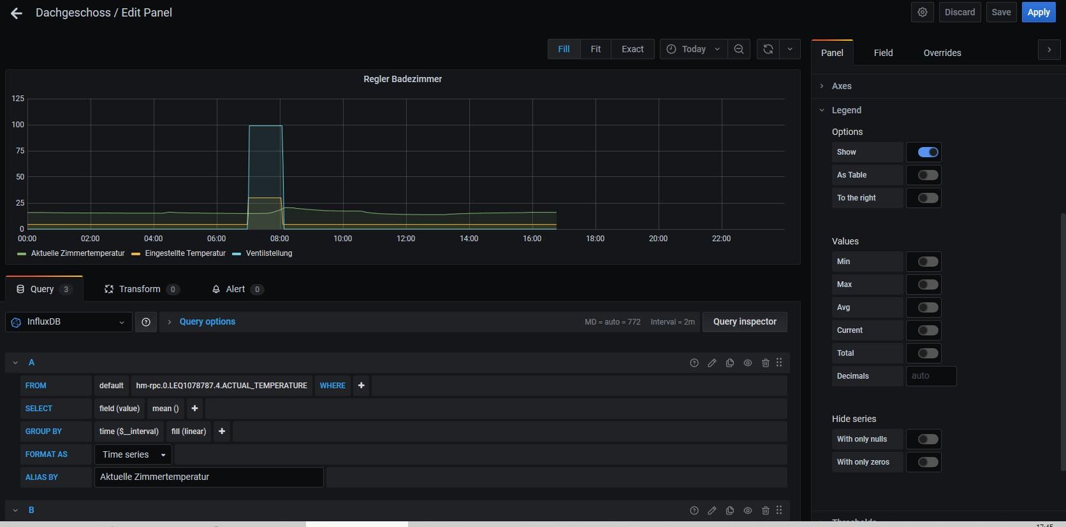Open the Time series format dropdown
1066x527 pixels.
pyautogui.click(x=134, y=454)
